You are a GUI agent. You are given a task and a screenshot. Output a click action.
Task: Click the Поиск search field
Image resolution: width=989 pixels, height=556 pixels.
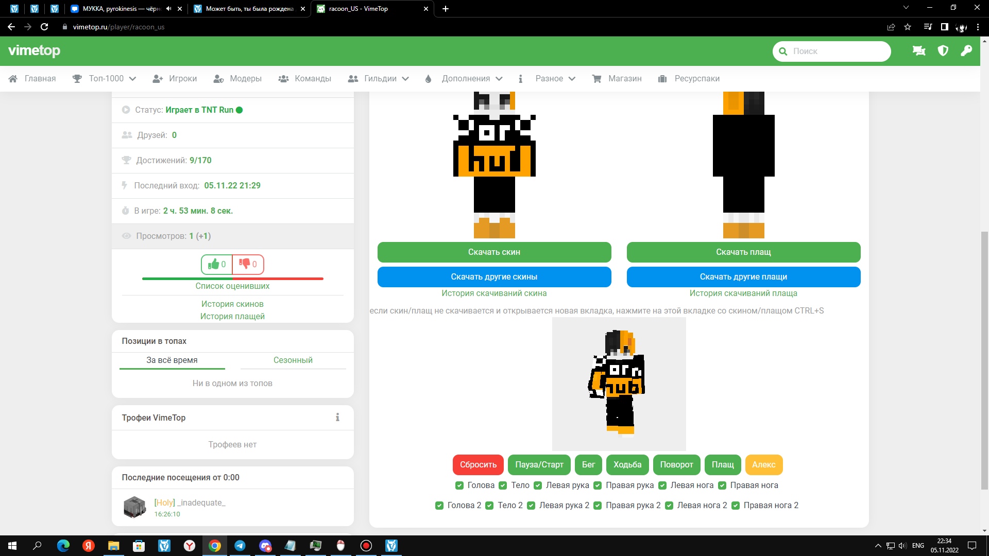(837, 51)
